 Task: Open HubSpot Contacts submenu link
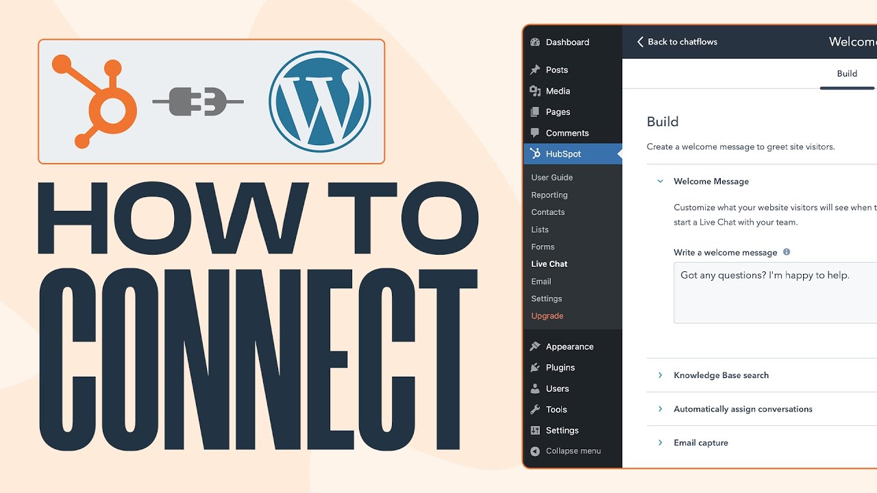coord(548,212)
